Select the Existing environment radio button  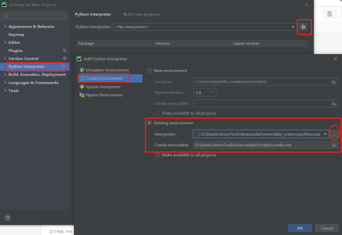click(x=149, y=123)
